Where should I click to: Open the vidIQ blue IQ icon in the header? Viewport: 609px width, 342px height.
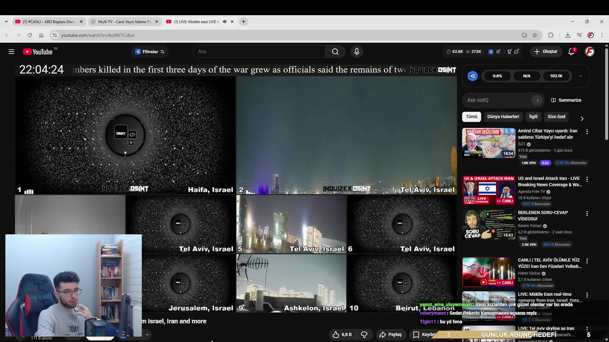pyautogui.click(x=491, y=52)
